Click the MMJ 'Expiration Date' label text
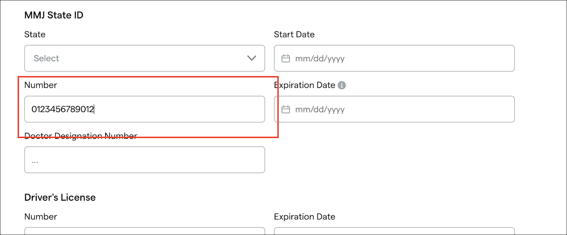Screen dimensions: 567x235 (x=305, y=85)
